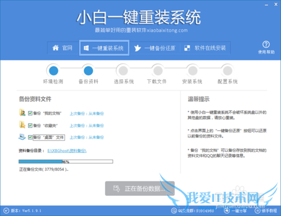281x216 pixels.
Task: Open the E:\XBGhost backup directory link
Action: (x=67, y=151)
